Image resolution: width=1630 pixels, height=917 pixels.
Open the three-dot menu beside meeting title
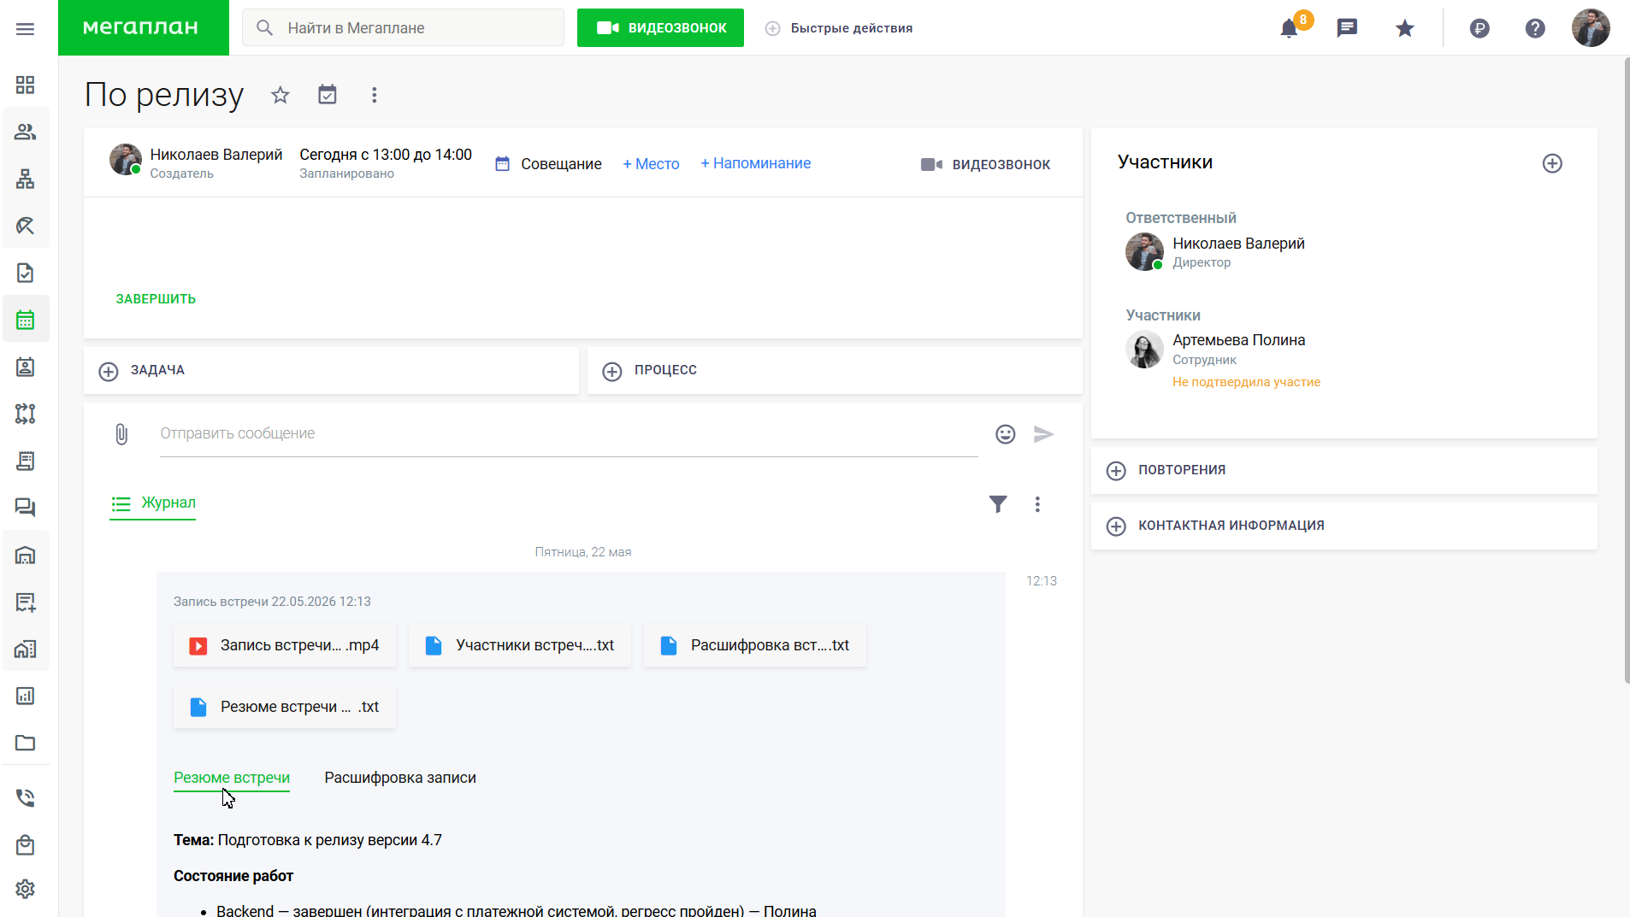(374, 95)
